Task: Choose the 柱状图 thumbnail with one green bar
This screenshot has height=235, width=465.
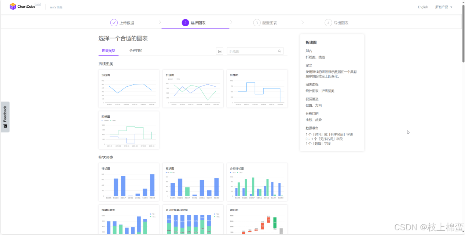Action: point(193,182)
